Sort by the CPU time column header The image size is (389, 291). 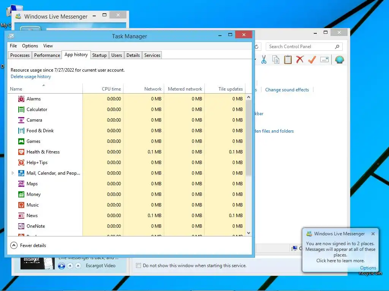[103, 89]
